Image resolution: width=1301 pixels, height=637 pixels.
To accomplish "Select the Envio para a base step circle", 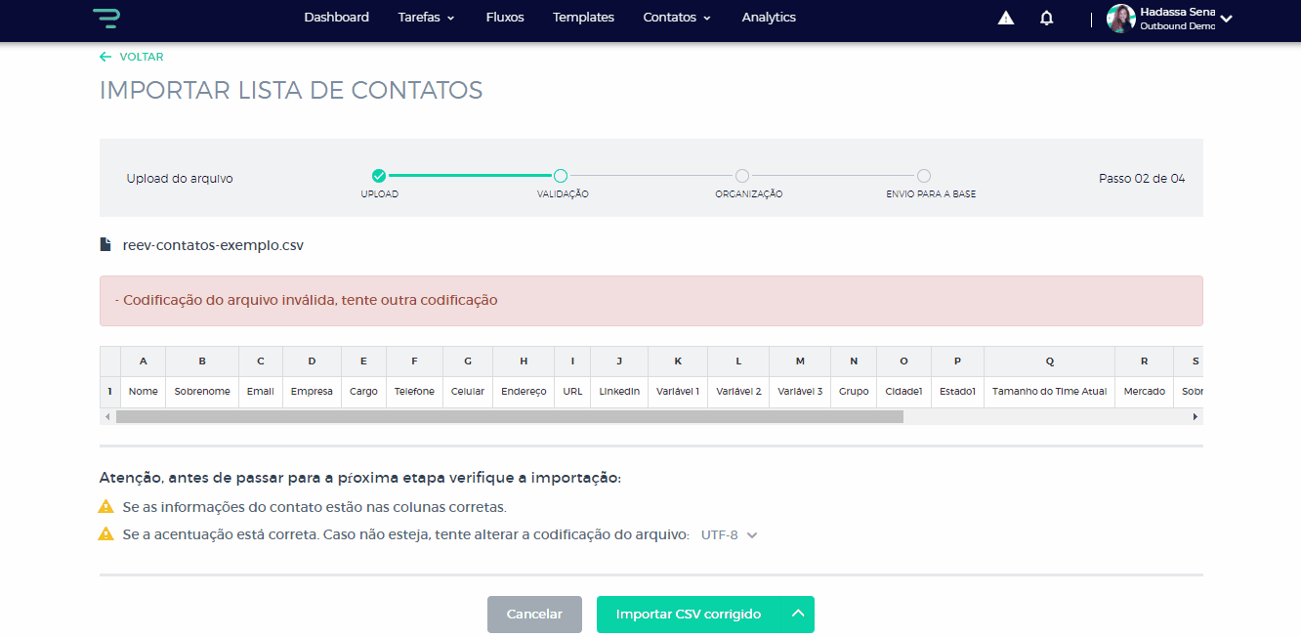I will (924, 176).
